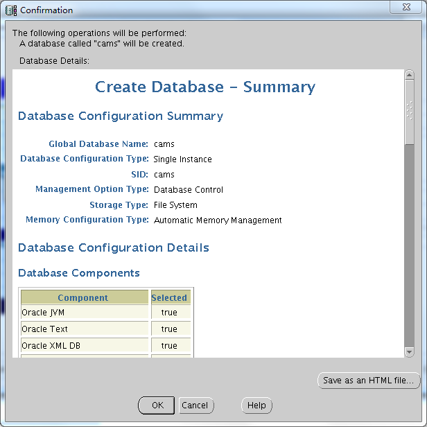Select the Oracle JVM table row
Screen dimensions: 427x427
[x=105, y=312]
